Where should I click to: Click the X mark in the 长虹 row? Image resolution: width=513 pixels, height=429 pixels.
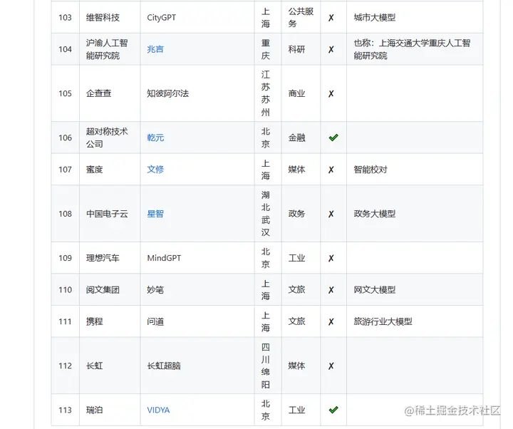[331, 366]
